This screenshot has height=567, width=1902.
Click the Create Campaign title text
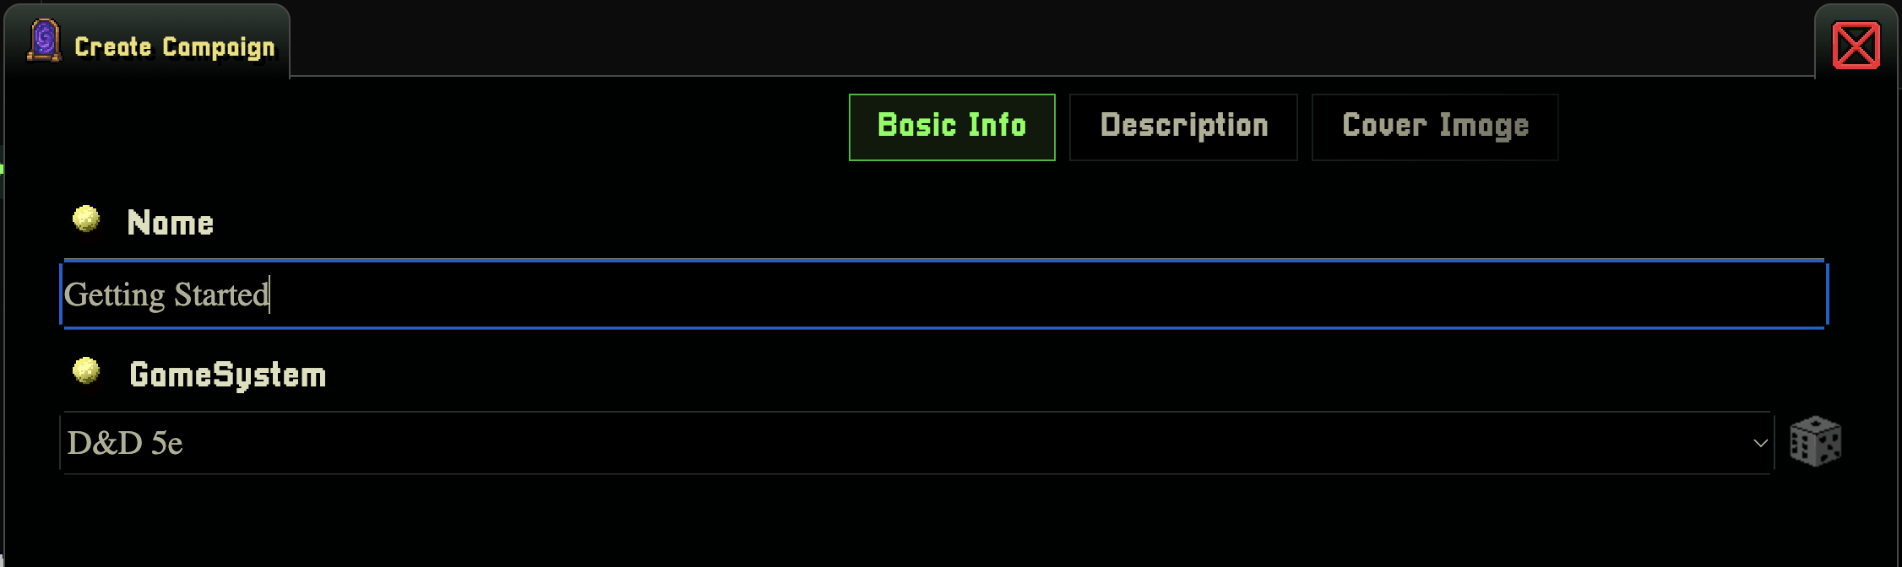click(x=175, y=46)
